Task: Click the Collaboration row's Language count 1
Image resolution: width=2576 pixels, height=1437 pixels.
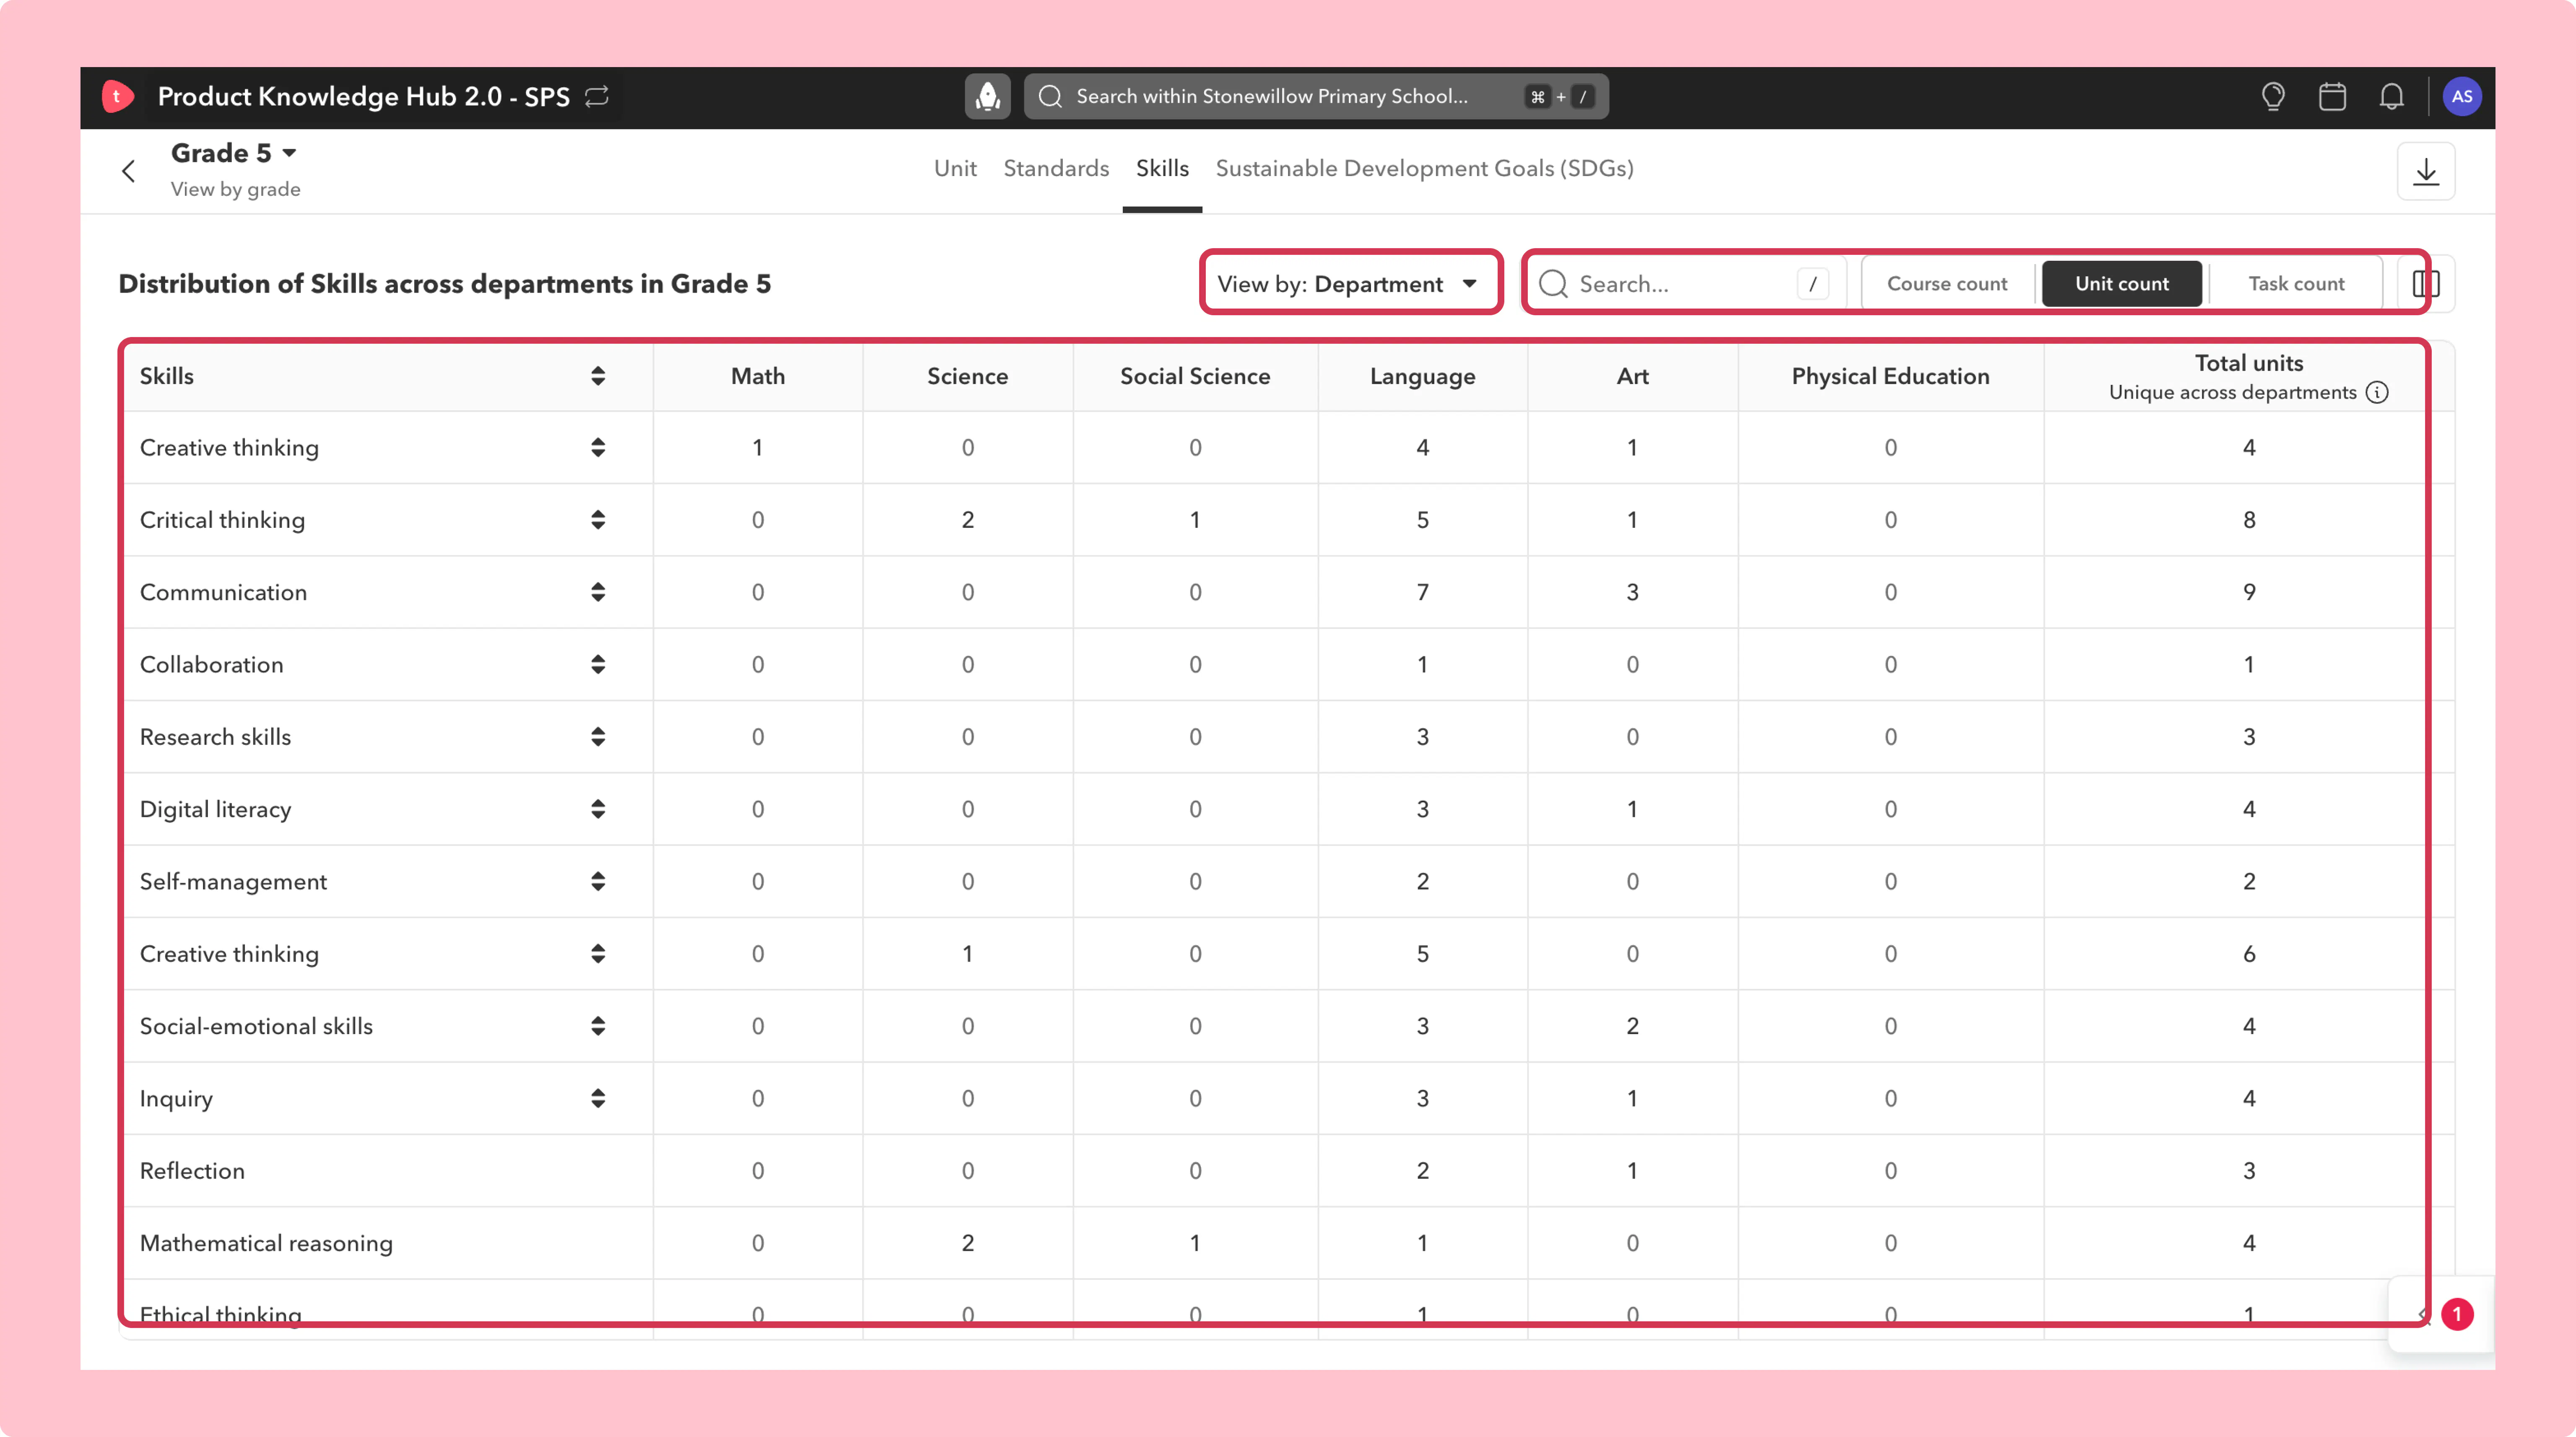Action: click(1422, 664)
